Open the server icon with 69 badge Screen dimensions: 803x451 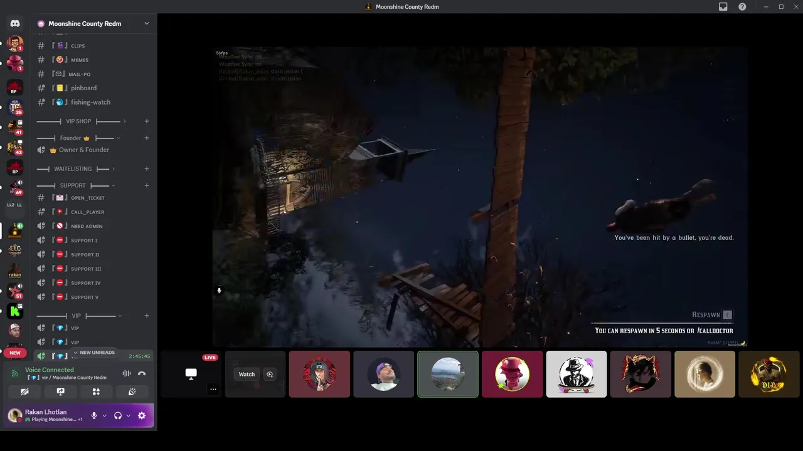tap(15, 187)
